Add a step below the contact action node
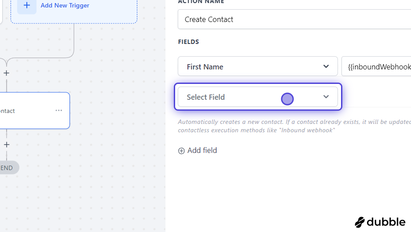Image resolution: width=411 pixels, height=232 pixels. (x=7, y=145)
